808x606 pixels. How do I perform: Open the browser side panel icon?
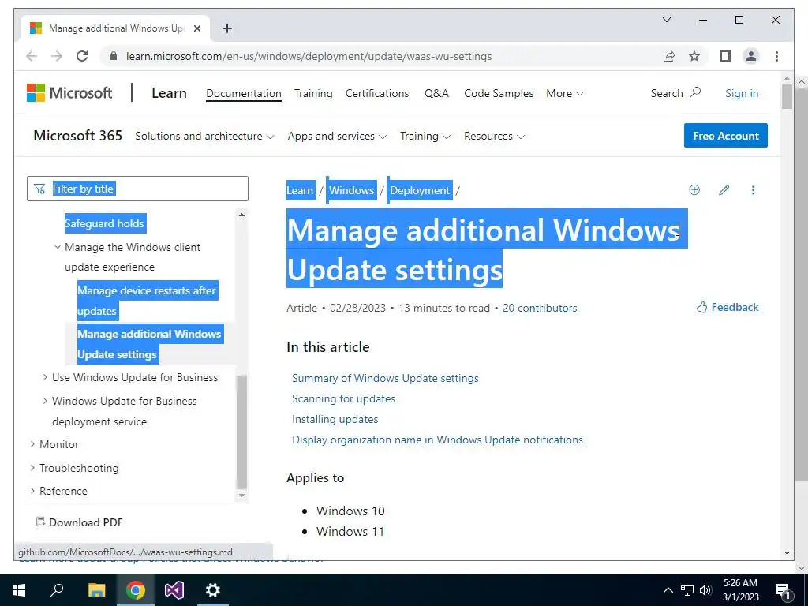[x=726, y=56]
